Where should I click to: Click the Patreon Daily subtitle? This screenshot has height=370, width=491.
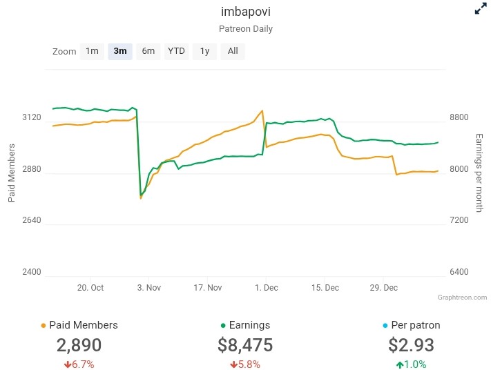[x=245, y=29]
